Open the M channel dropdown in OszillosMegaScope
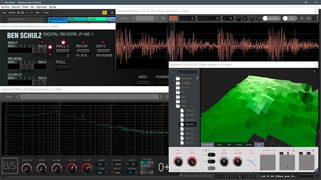 click(x=228, y=18)
